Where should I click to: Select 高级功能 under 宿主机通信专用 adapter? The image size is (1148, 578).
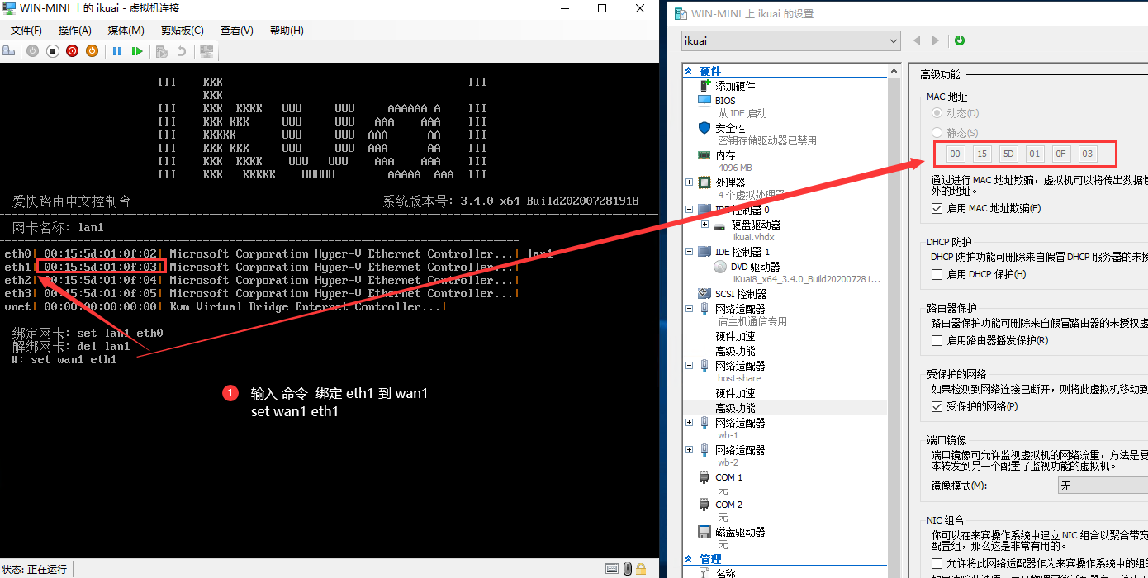coord(735,351)
